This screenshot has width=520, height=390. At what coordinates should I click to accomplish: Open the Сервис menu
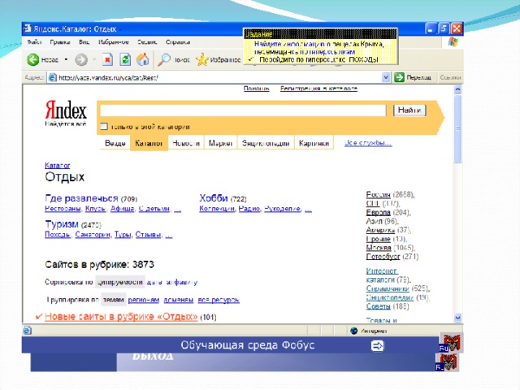point(147,42)
